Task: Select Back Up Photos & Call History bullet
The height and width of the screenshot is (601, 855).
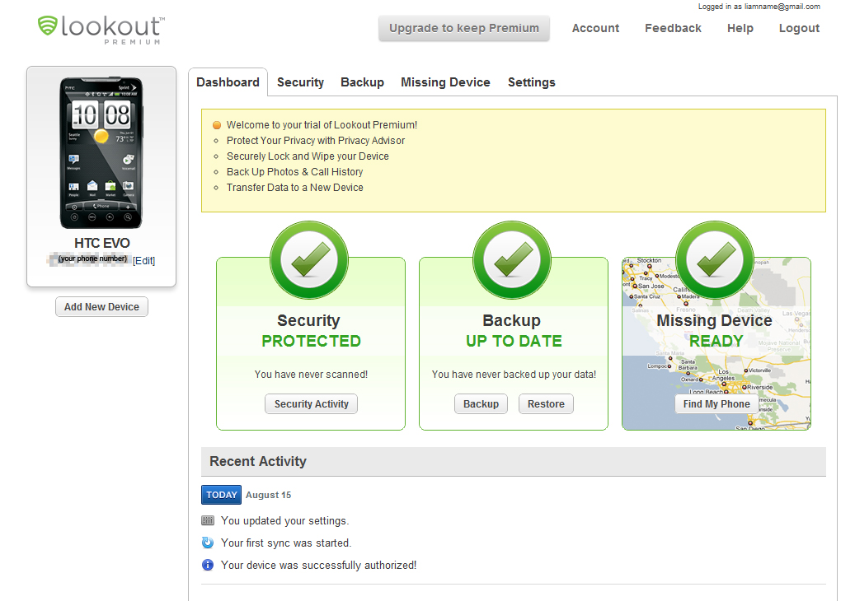Action: [216, 172]
